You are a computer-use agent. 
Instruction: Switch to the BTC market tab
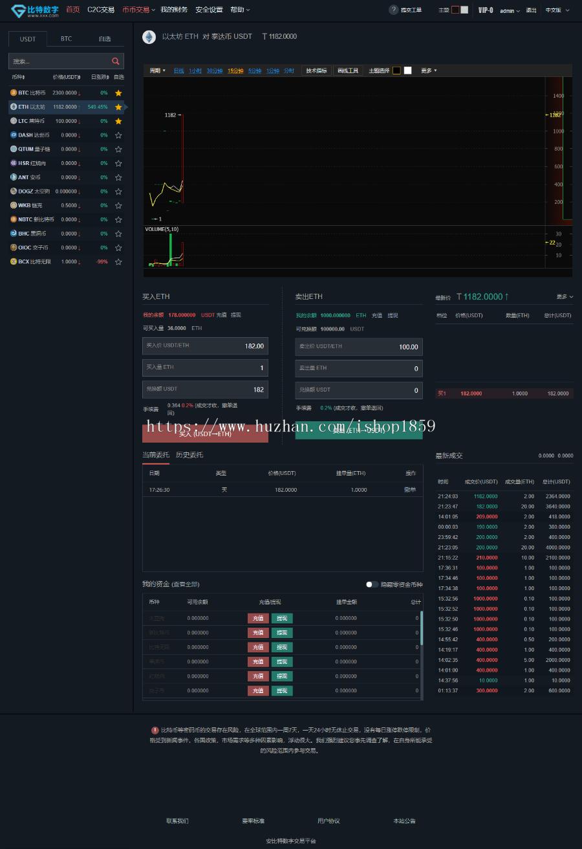pyautogui.click(x=67, y=39)
